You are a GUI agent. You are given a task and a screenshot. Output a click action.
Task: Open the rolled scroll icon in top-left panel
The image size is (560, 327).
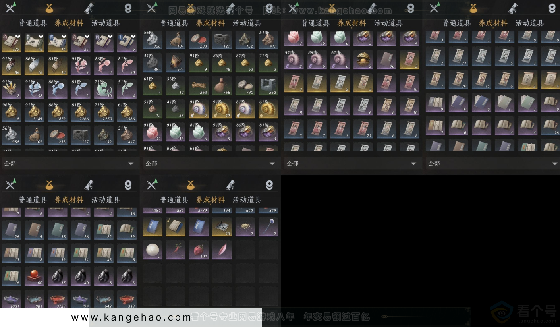tap(89, 8)
